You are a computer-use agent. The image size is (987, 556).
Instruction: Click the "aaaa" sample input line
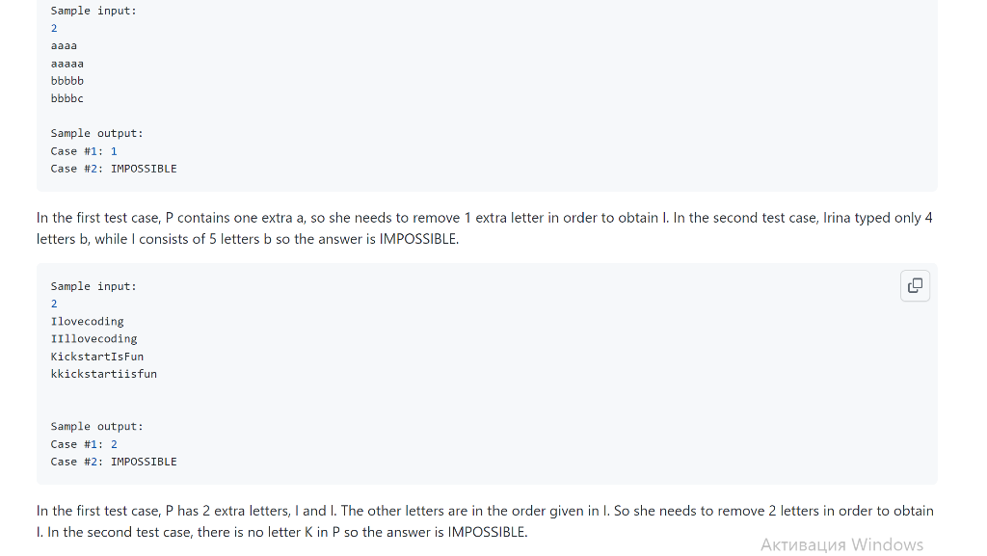(x=64, y=46)
